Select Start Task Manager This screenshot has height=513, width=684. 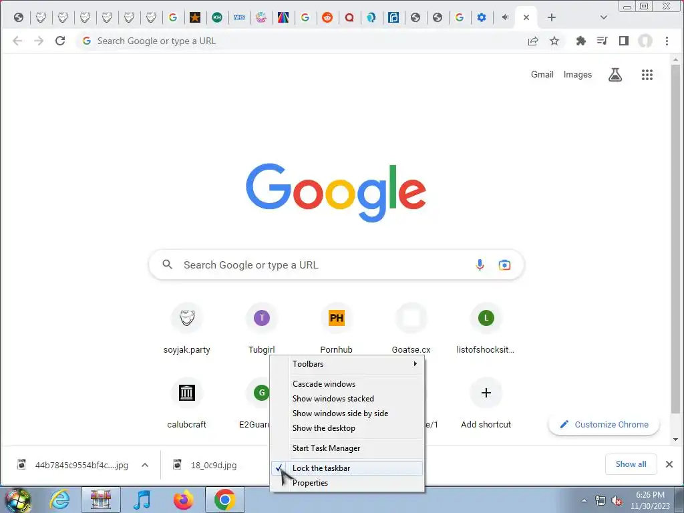(x=347, y=448)
